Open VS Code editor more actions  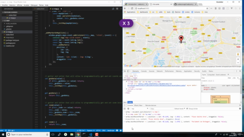[121, 9]
